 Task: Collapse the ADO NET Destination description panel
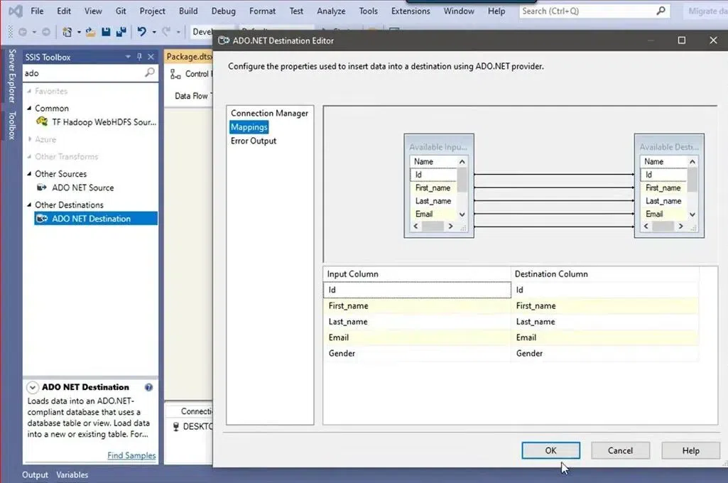click(33, 388)
